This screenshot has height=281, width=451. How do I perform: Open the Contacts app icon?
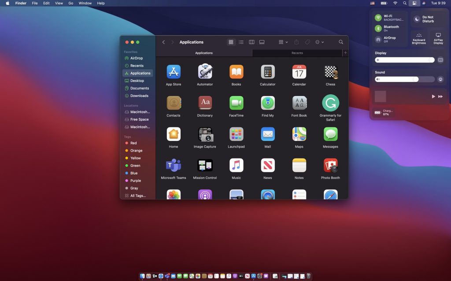click(x=174, y=103)
